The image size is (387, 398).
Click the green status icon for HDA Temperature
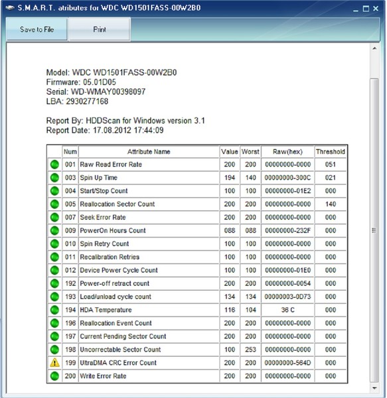coord(54,310)
